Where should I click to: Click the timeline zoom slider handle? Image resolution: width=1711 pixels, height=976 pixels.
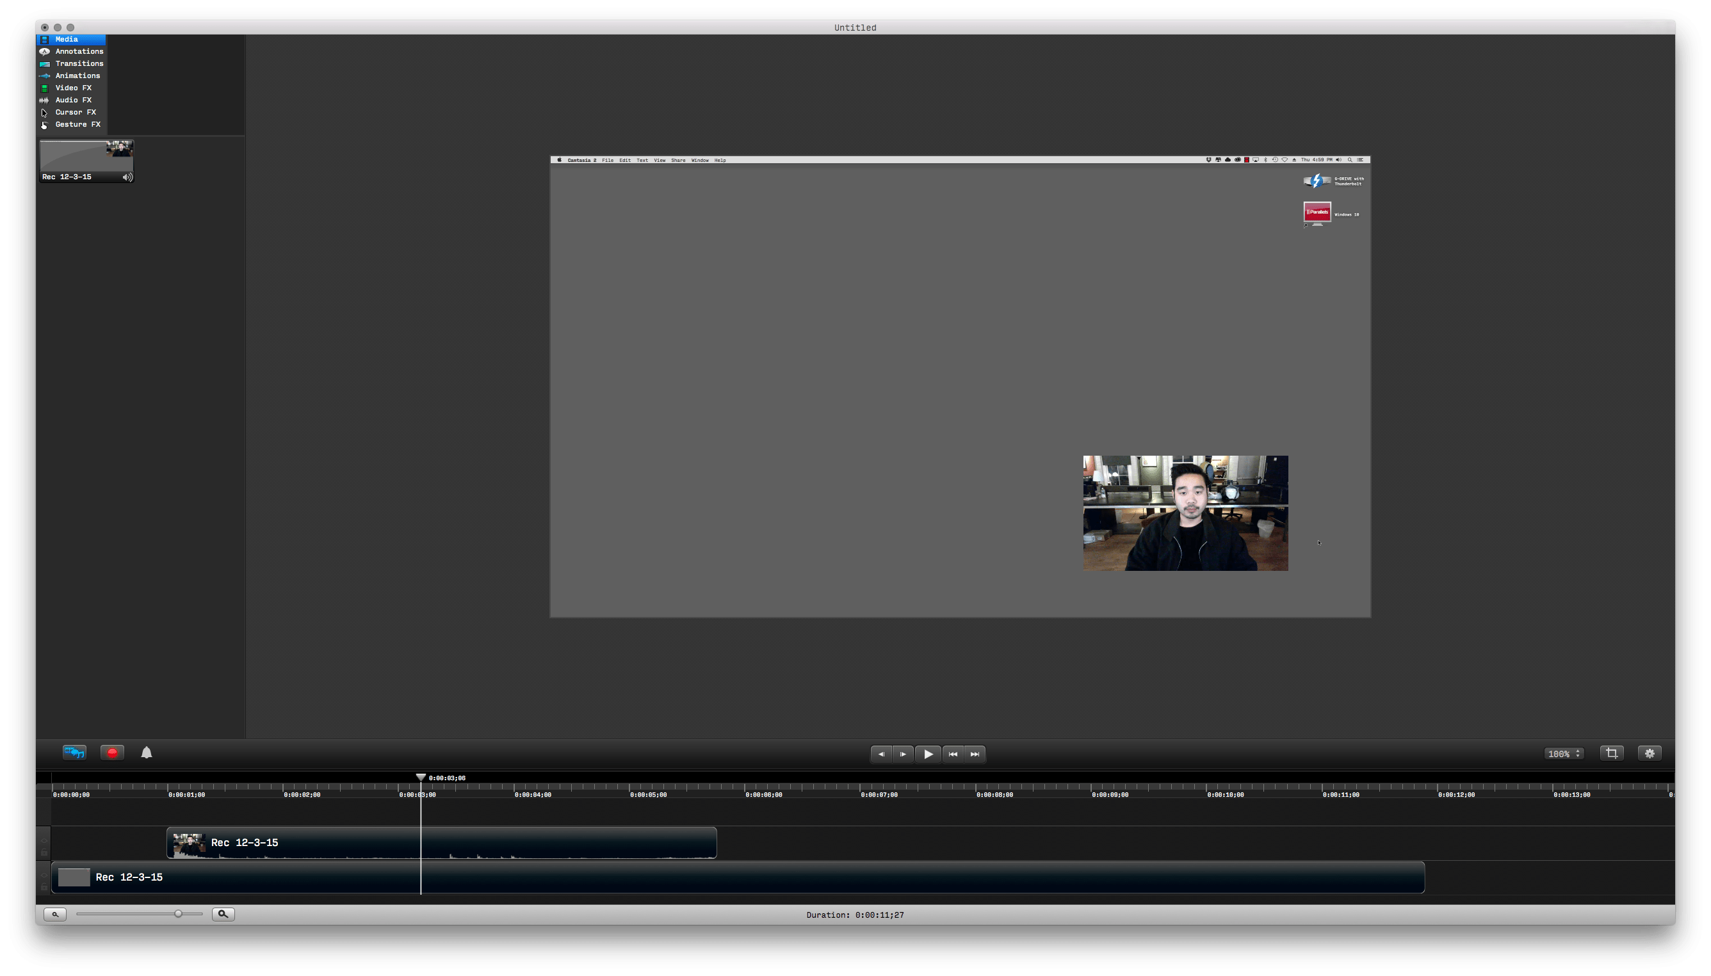177,913
